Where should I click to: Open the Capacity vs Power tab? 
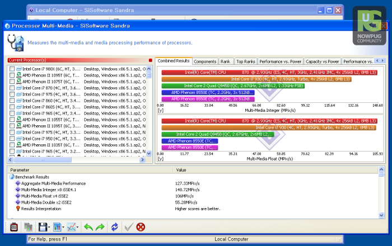(322, 61)
